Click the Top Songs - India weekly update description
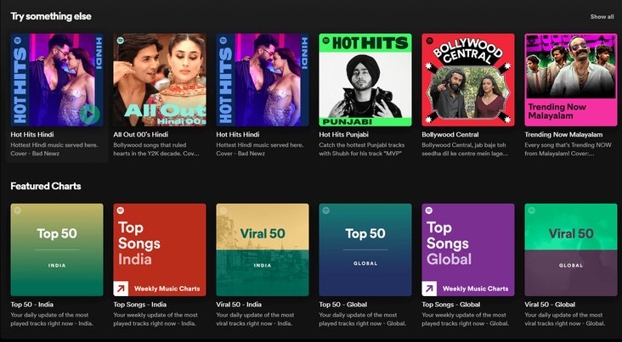Screen dimensions: 622x342 point(155,319)
